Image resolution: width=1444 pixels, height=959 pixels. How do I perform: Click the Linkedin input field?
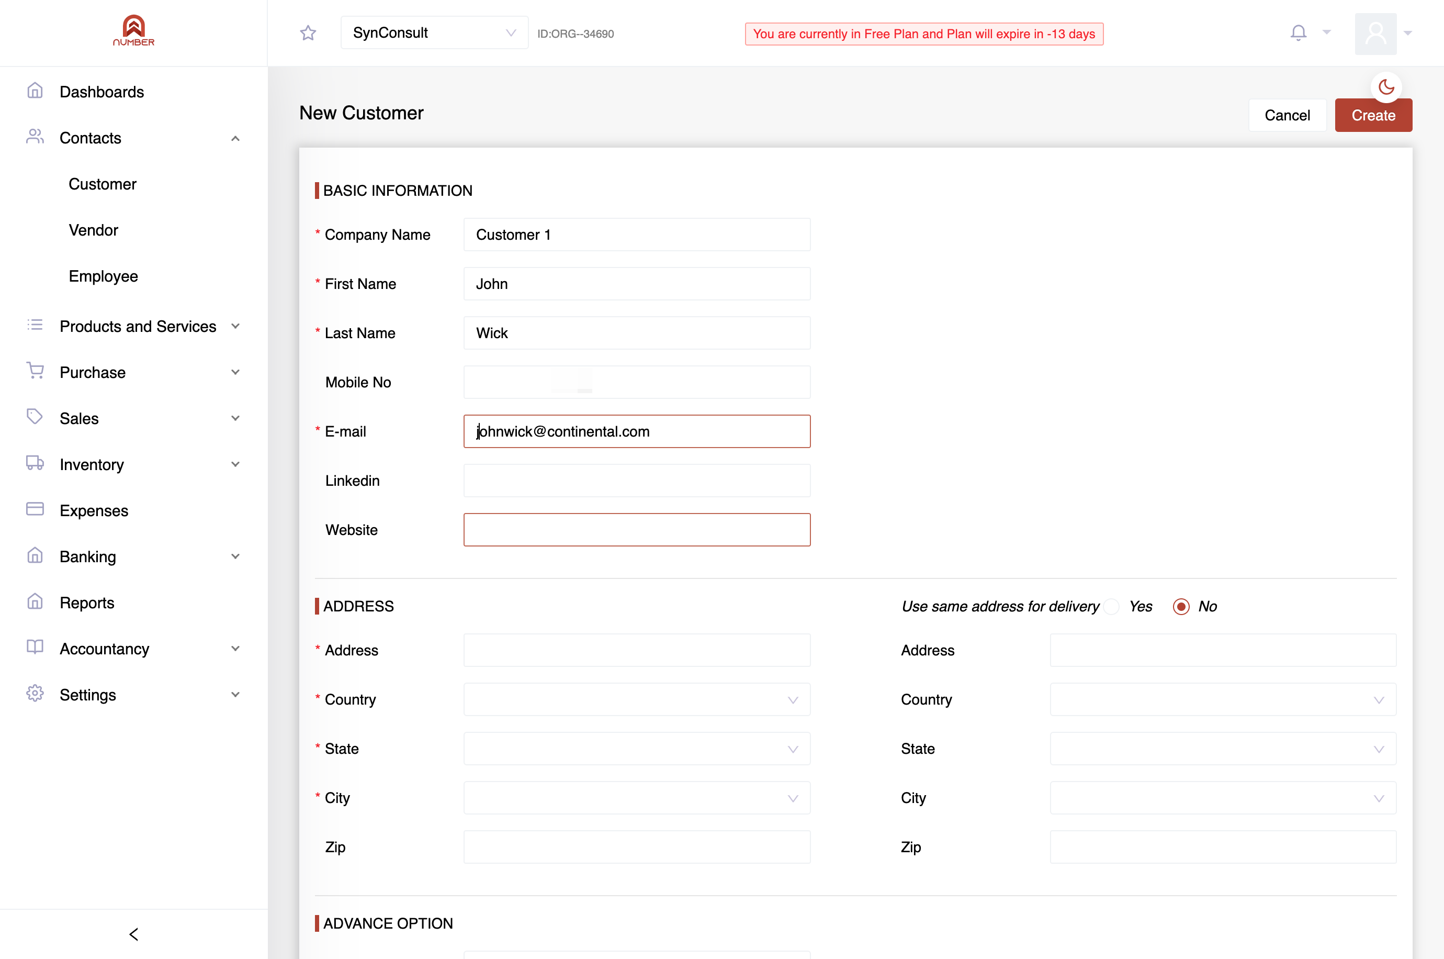[x=637, y=481]
